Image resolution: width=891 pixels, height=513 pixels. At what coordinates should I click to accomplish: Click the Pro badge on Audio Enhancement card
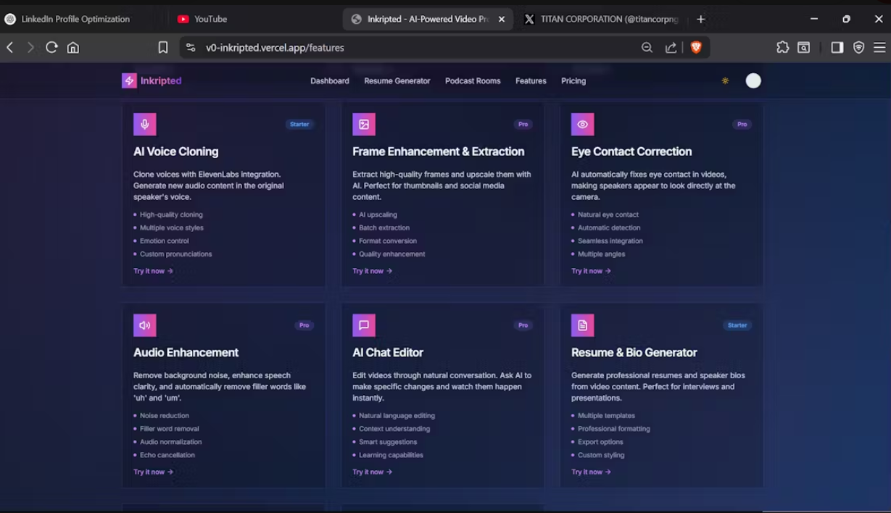click(304, 325)
